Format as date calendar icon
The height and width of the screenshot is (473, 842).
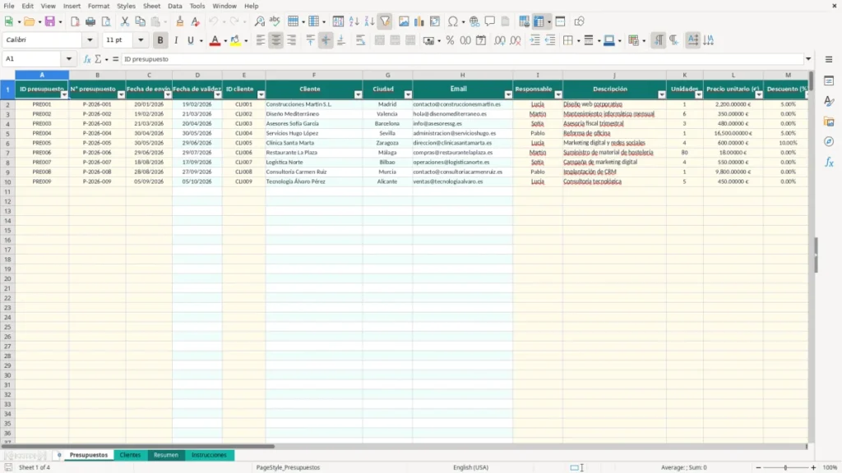481,40
